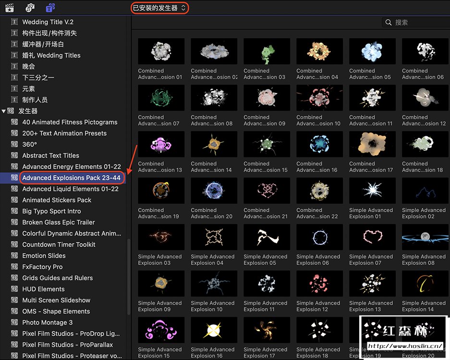Select Combined Advanced Explosion 13 thumbnail
Image resolution: width=450 pixels, height=360 pixels.
[x=161, y=144]
